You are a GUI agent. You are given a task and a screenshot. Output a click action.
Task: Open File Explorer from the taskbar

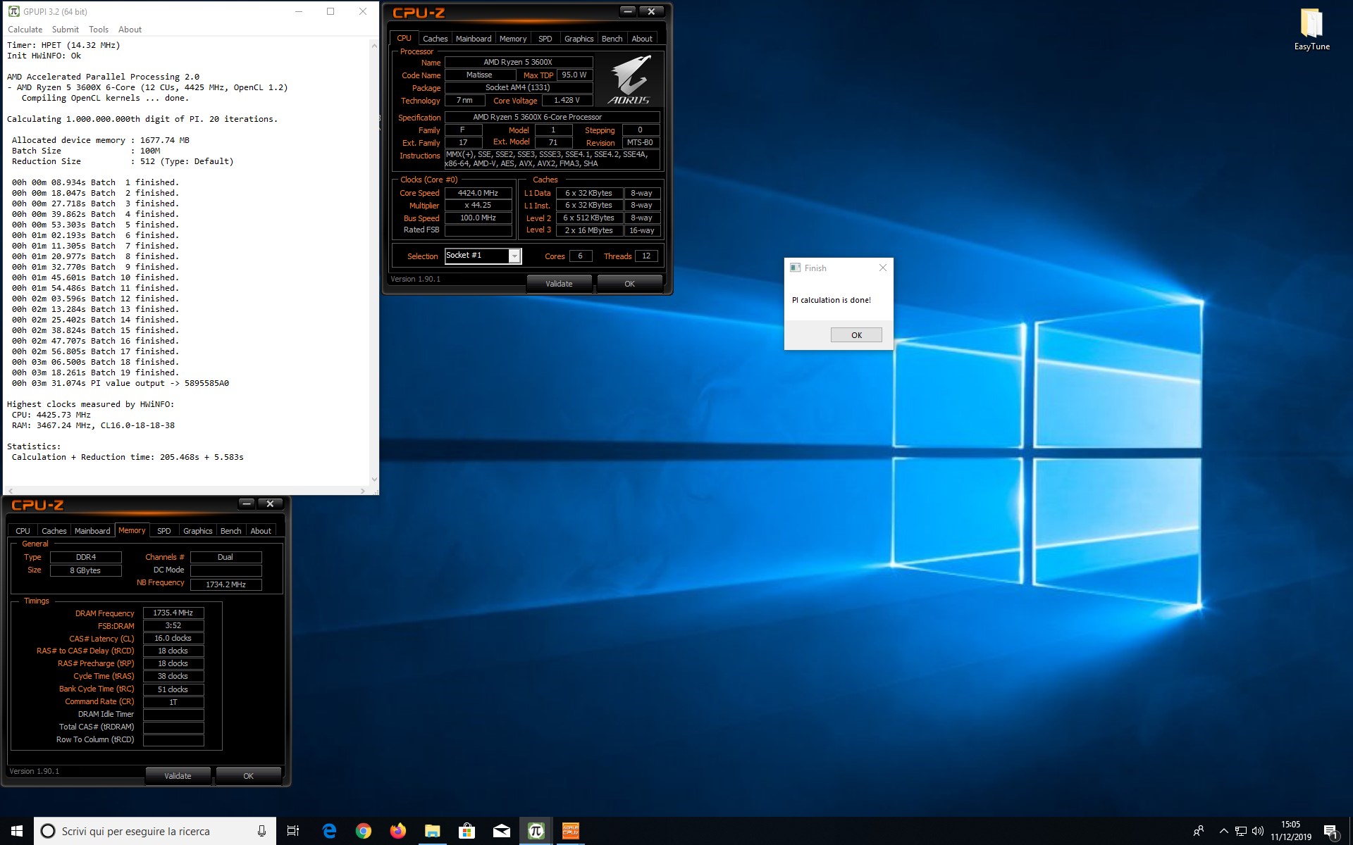pyautogui.click(x=432, y=831)
